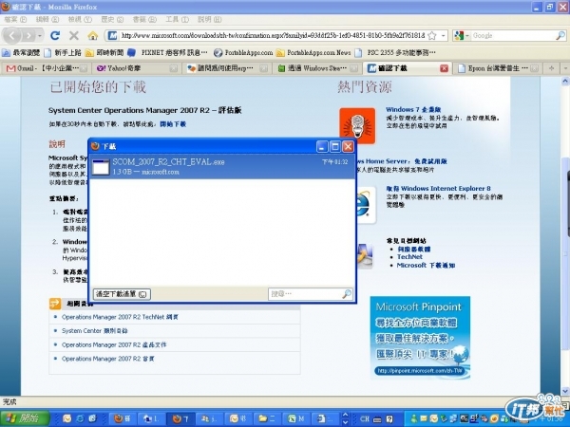This screenshot has width=570, height=427.
Task: Bookmark this page with the star icon
Action: pyautogui.click(x=432, y=36)
